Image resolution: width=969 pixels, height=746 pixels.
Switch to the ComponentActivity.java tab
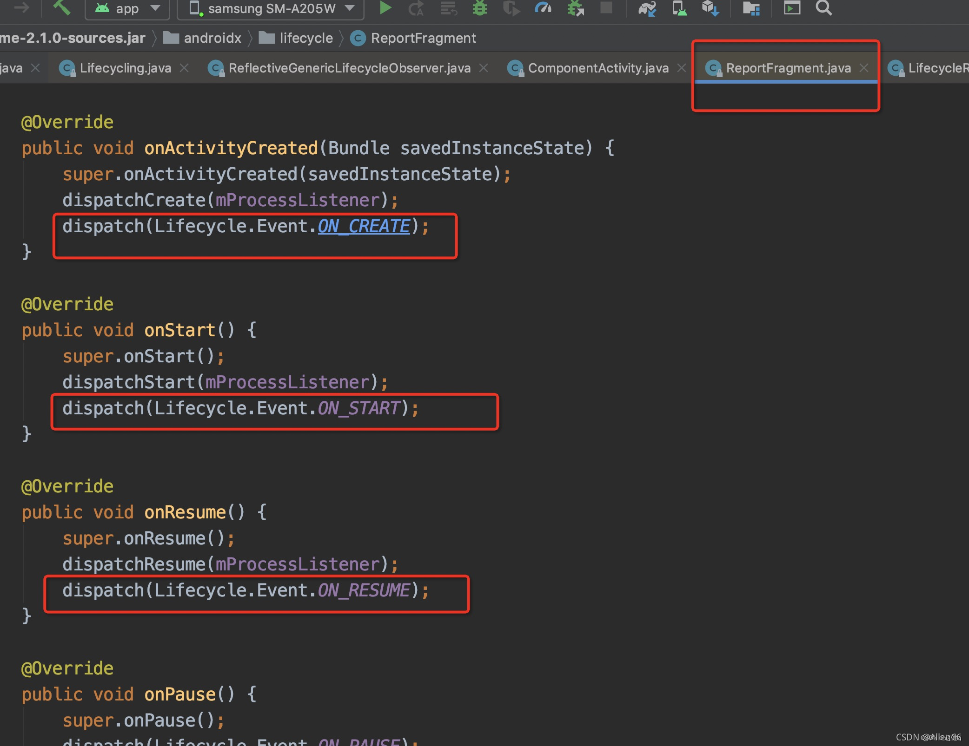pos(598,68)
